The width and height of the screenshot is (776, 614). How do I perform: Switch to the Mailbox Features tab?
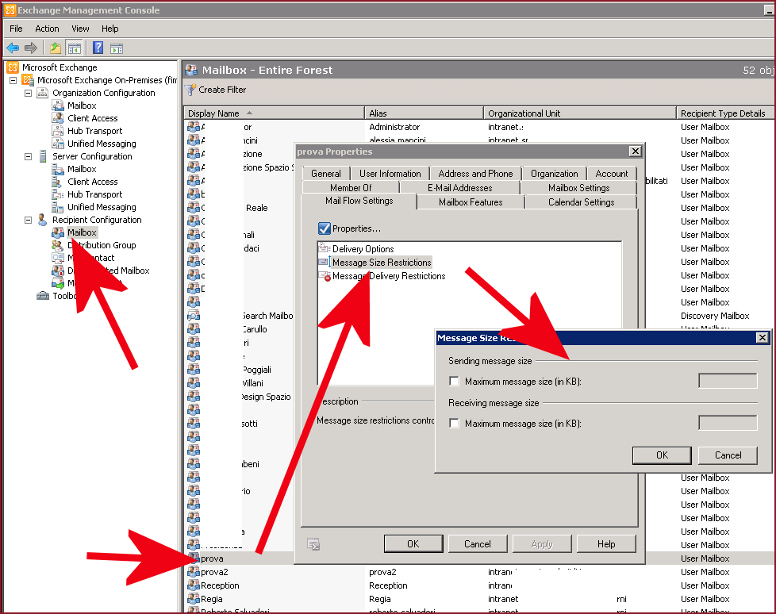coord(471,202)
